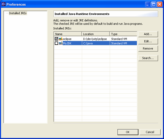Select the eclipse name cell
The image size is (164, 139).
click(67, 39)
